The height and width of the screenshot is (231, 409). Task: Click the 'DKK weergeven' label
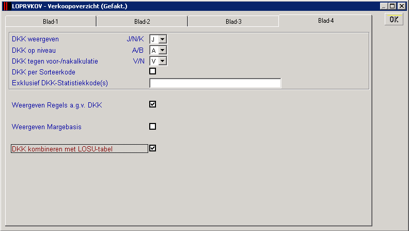pyautogui.click(x=35, y=39)
